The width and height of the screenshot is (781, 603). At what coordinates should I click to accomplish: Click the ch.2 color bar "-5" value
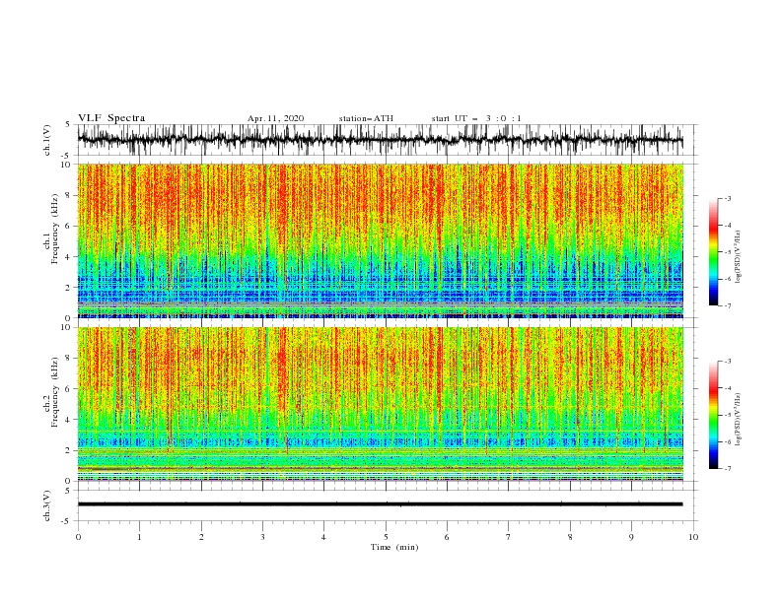click(728, 415)
